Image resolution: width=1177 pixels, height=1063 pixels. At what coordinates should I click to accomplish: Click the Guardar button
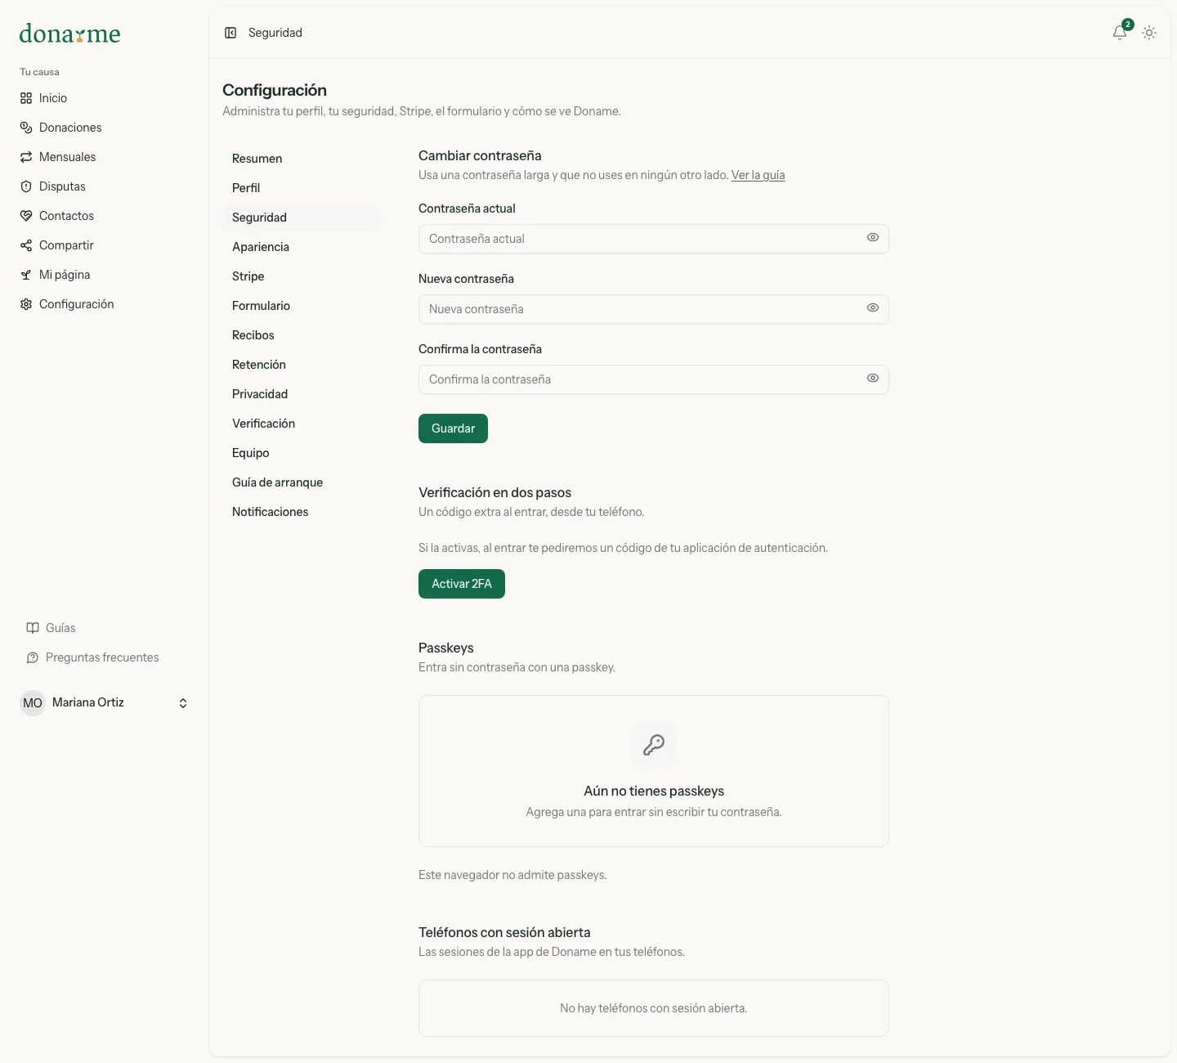point(453,428)
